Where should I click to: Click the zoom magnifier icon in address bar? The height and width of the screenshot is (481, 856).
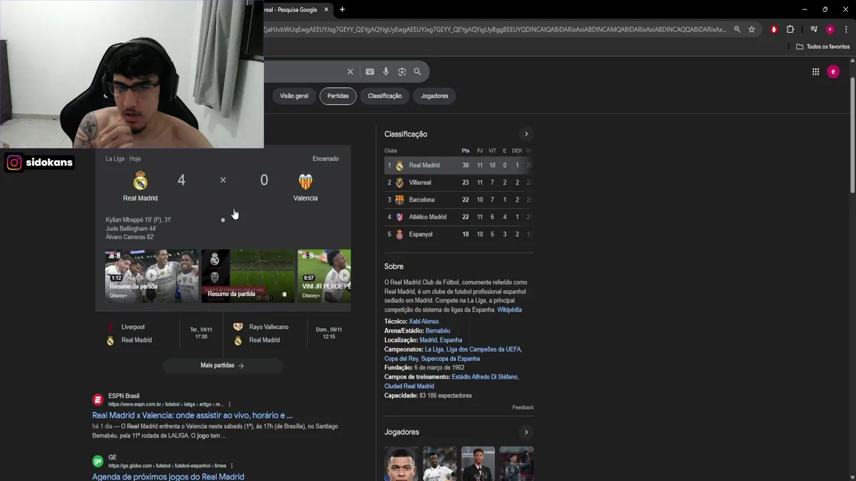click(737, 29)
